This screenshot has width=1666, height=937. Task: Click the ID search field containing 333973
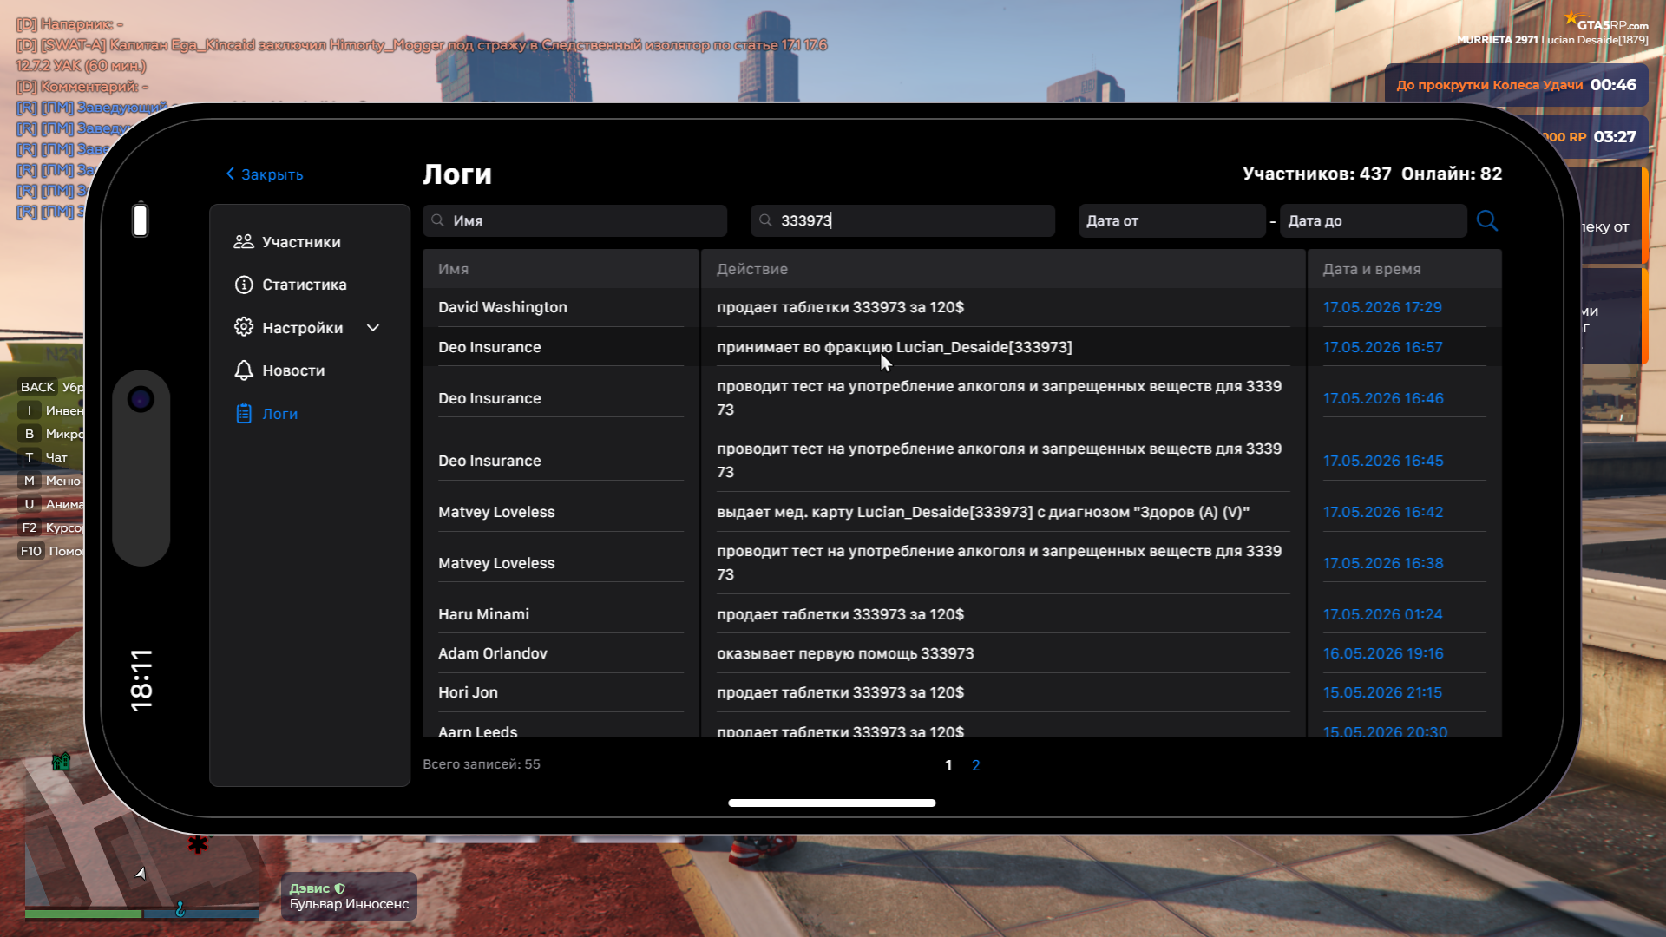tap(902, 220)
